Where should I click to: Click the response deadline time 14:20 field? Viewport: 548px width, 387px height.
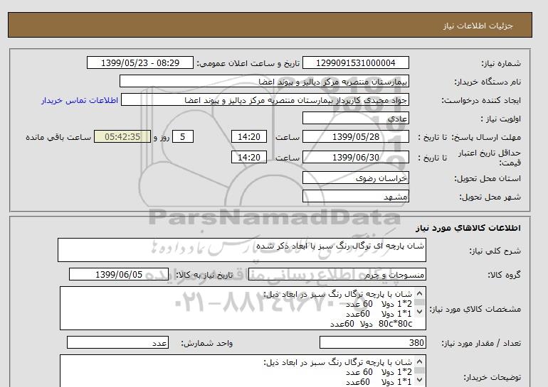click(x=249, y=136)
